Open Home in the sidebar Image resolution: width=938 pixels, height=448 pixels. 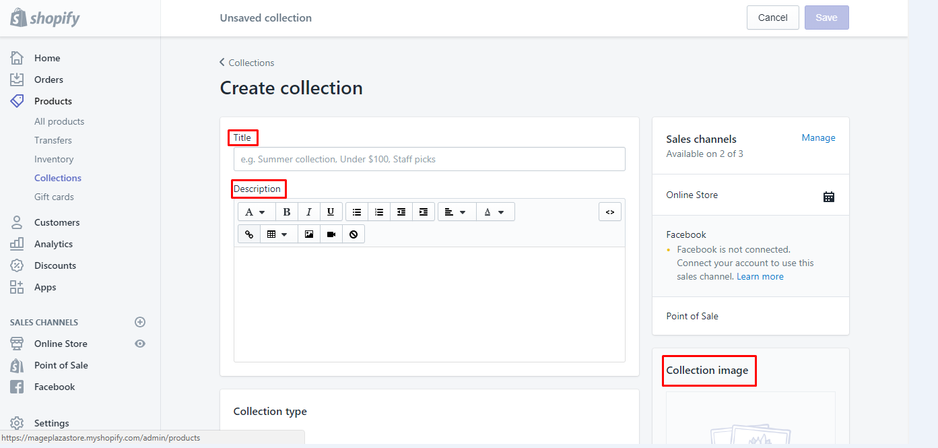click(x=47, y=58)
